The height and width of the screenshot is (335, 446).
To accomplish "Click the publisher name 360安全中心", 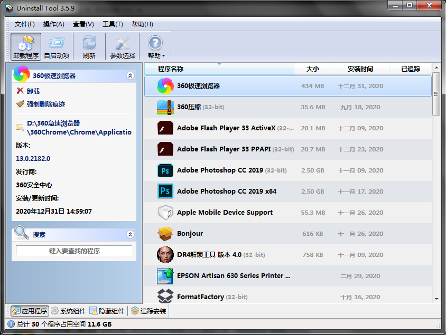I will (x=34, y=185).
